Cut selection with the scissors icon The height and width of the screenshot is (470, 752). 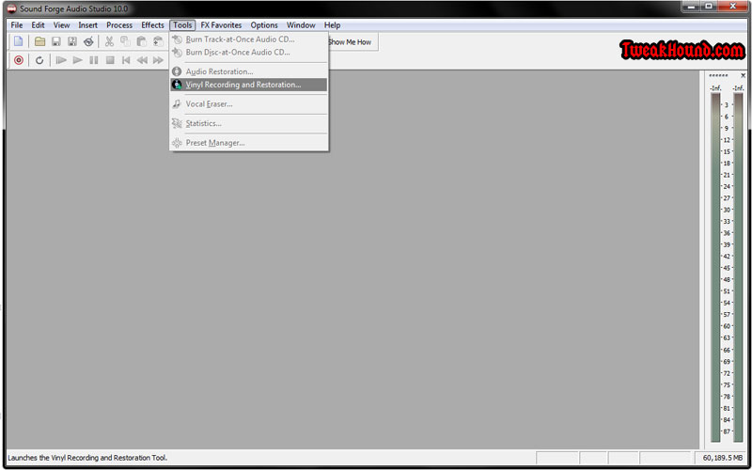[109, 41]
